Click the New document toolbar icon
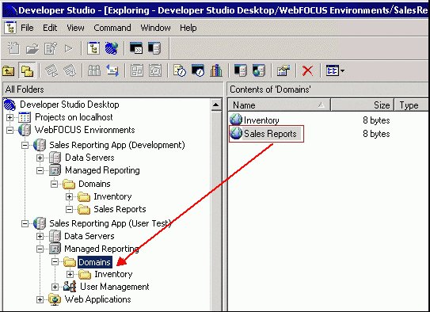 coord(13,48)
